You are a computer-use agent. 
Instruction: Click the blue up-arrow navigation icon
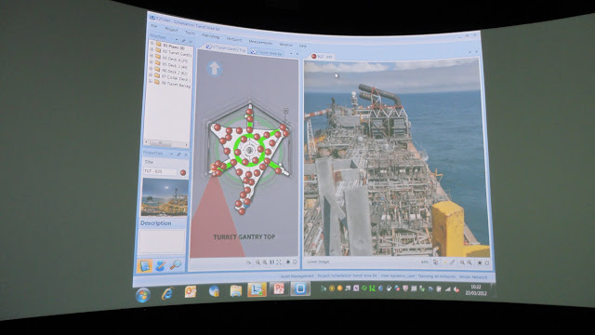[215, 68]
